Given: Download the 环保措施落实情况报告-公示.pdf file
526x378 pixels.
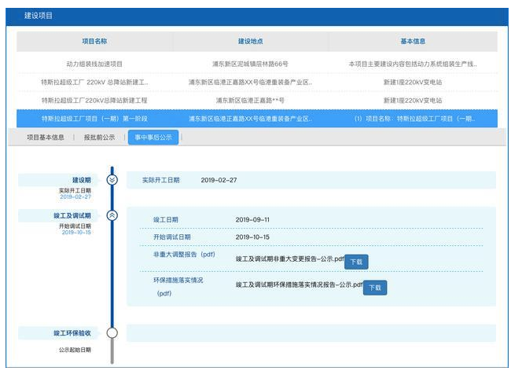Looking at the screenshot, I should [x=375, y=288].
